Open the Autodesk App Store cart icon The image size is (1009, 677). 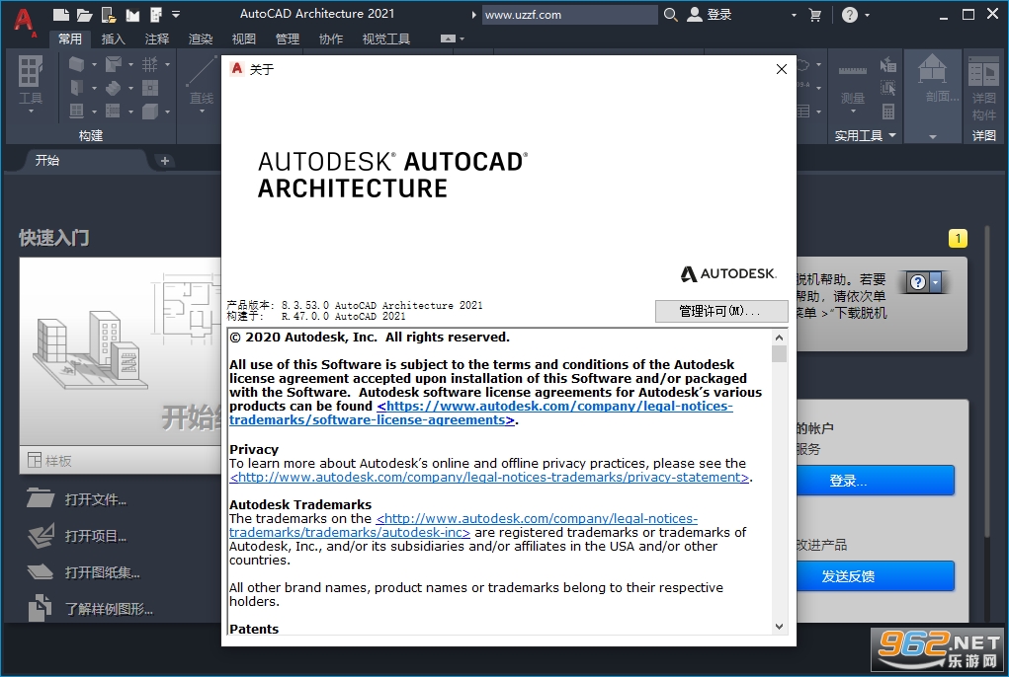[x=814, y=15]
